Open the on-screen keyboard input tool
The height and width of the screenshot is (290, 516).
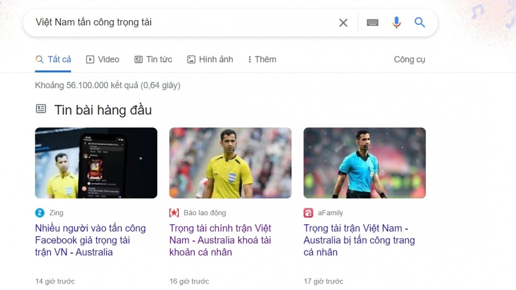point(372,23)
